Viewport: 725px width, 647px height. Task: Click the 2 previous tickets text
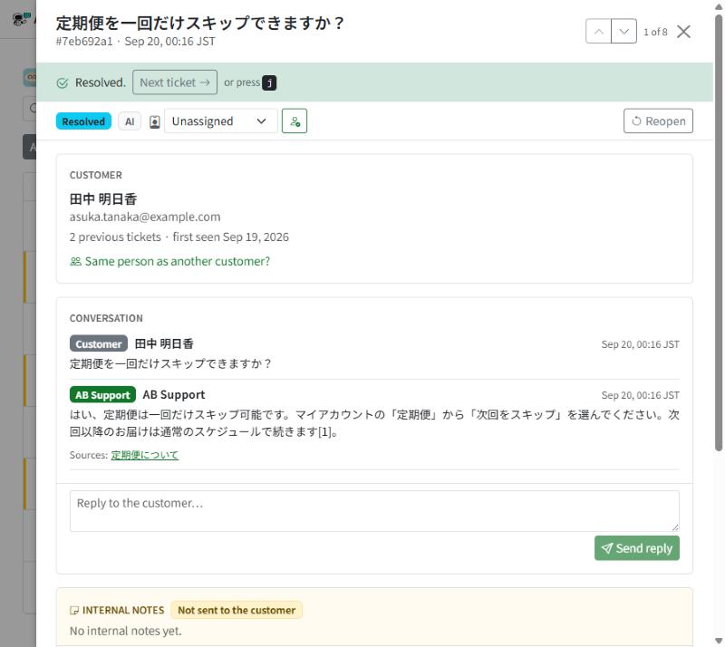[115, 237]
